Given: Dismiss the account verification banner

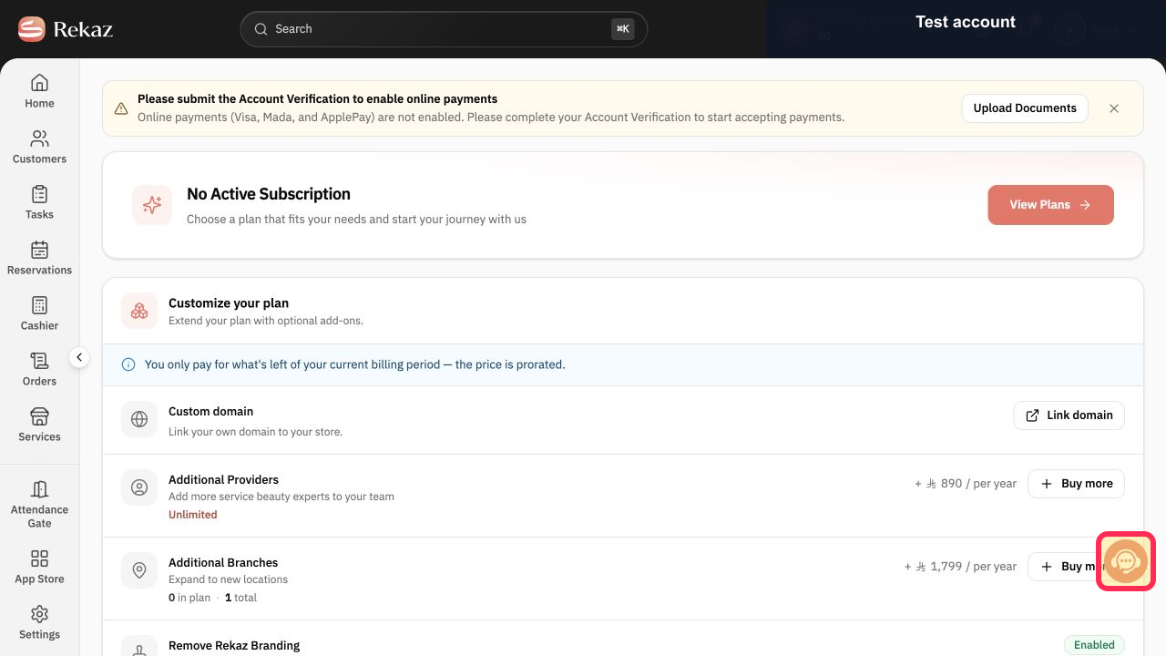Looking at the screenshot, I should click(x=1114, y=108).
